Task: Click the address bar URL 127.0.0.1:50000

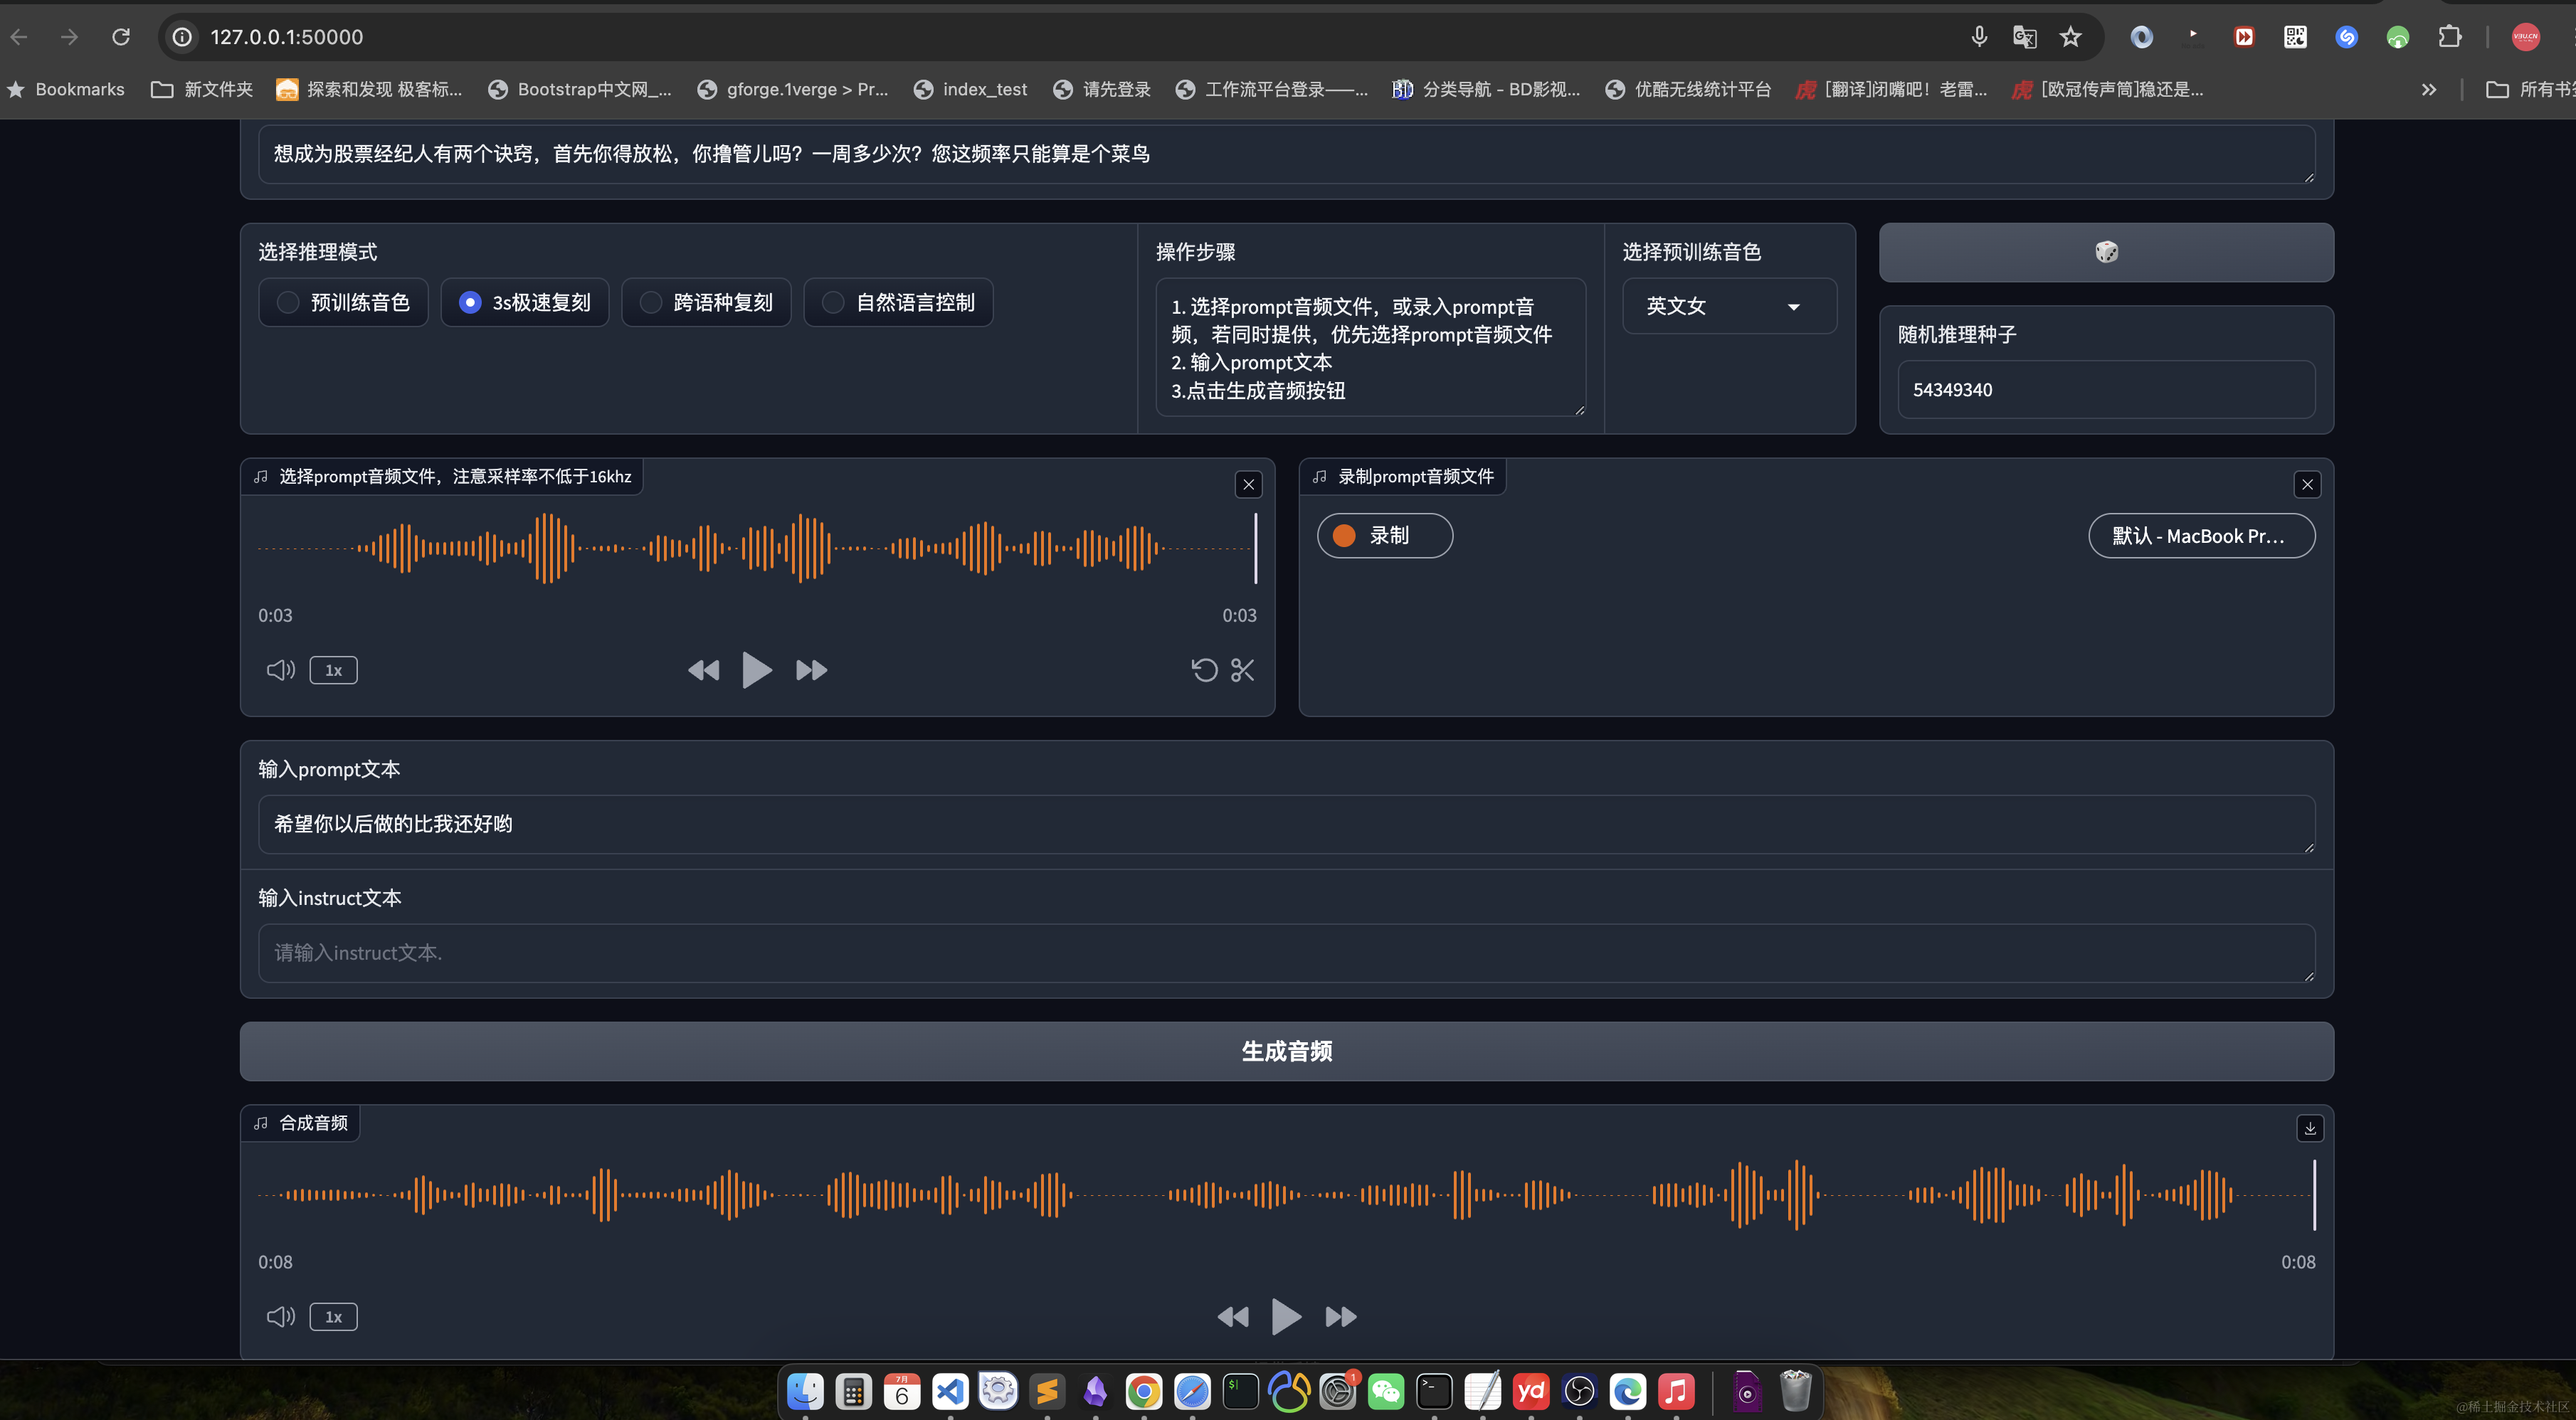Action: pos(287,37)
